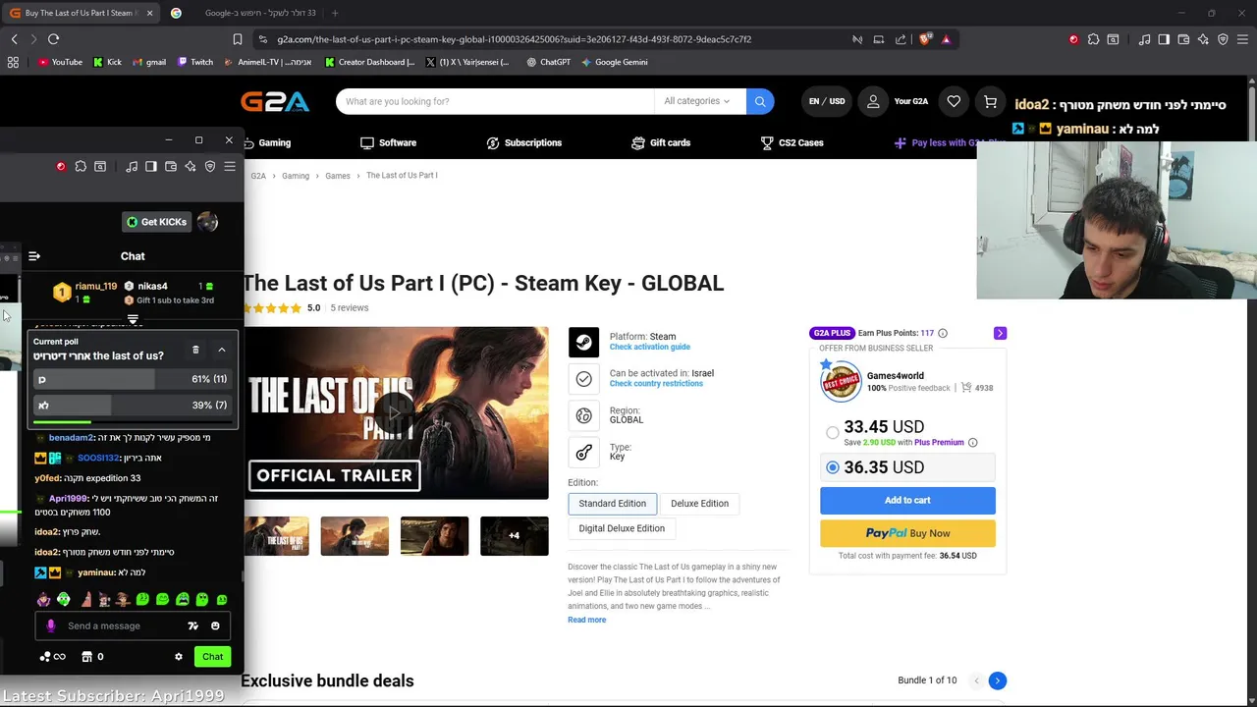Collapse the current poll with chevron
The width and height of the screenshot is (1257, 707).
[x=222, y=350]
